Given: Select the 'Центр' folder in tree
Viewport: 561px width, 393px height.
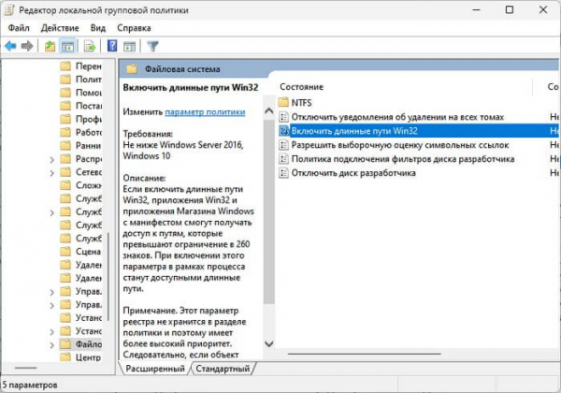Looking at the screenshot, I should 80,357.
